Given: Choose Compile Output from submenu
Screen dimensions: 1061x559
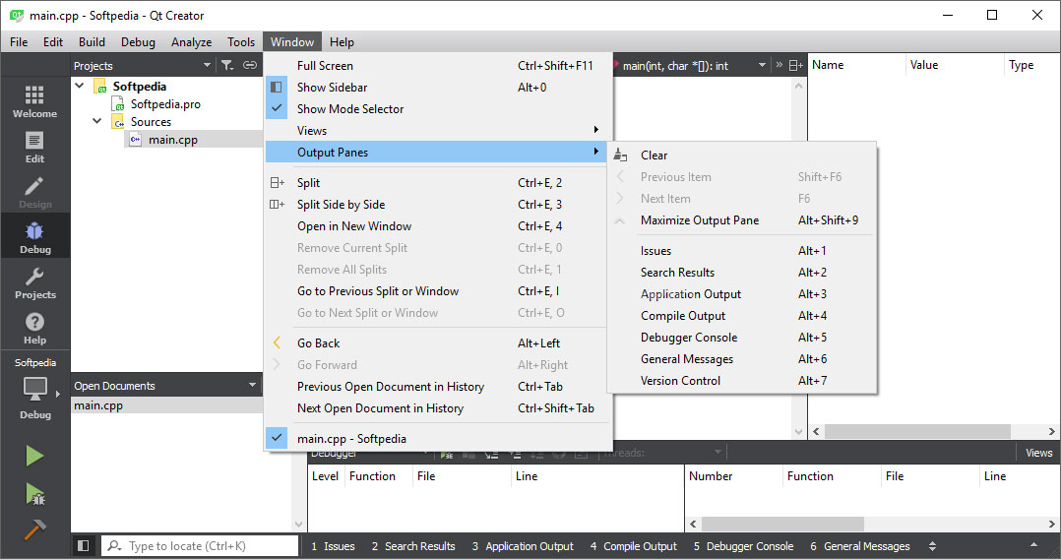Looking at the screenshot, I should coord(682,316).
